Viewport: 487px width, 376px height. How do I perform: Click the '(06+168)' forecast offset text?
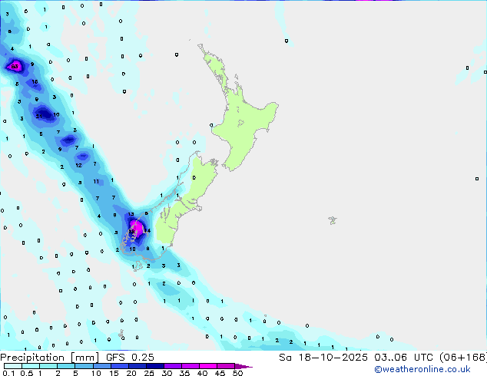tap(462, 358)
